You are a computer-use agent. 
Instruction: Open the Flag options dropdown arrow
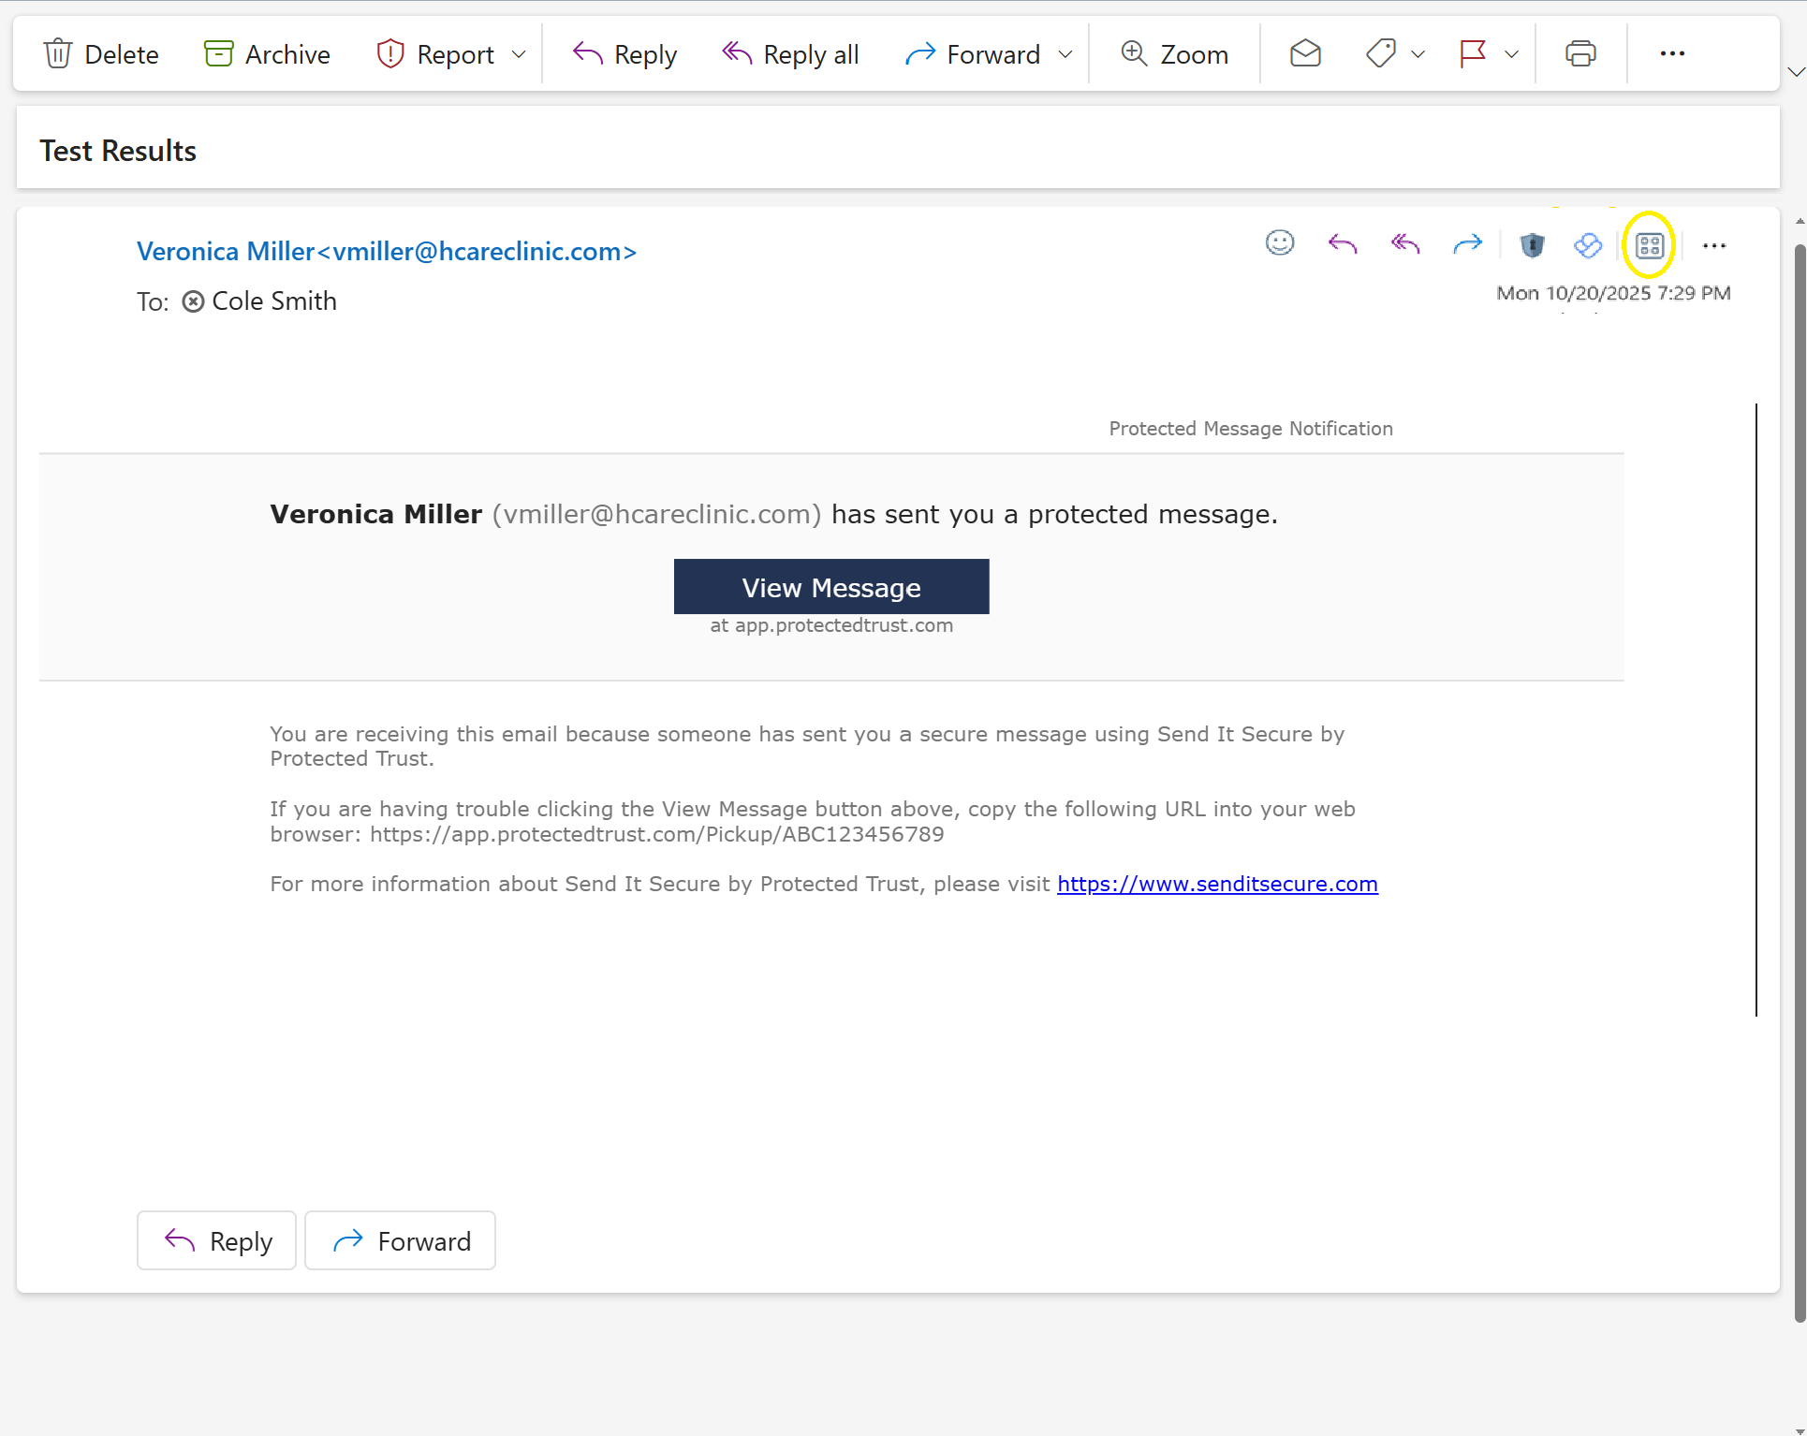click(1511, 54)
